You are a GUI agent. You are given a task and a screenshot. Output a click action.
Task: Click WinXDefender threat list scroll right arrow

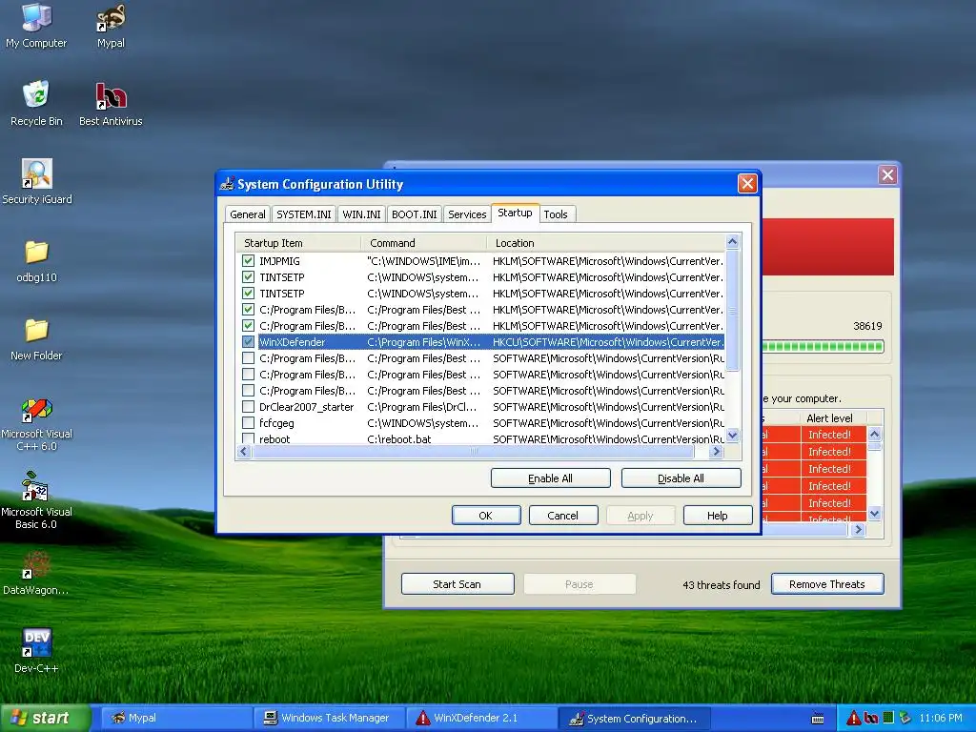(x=859, y=529)
